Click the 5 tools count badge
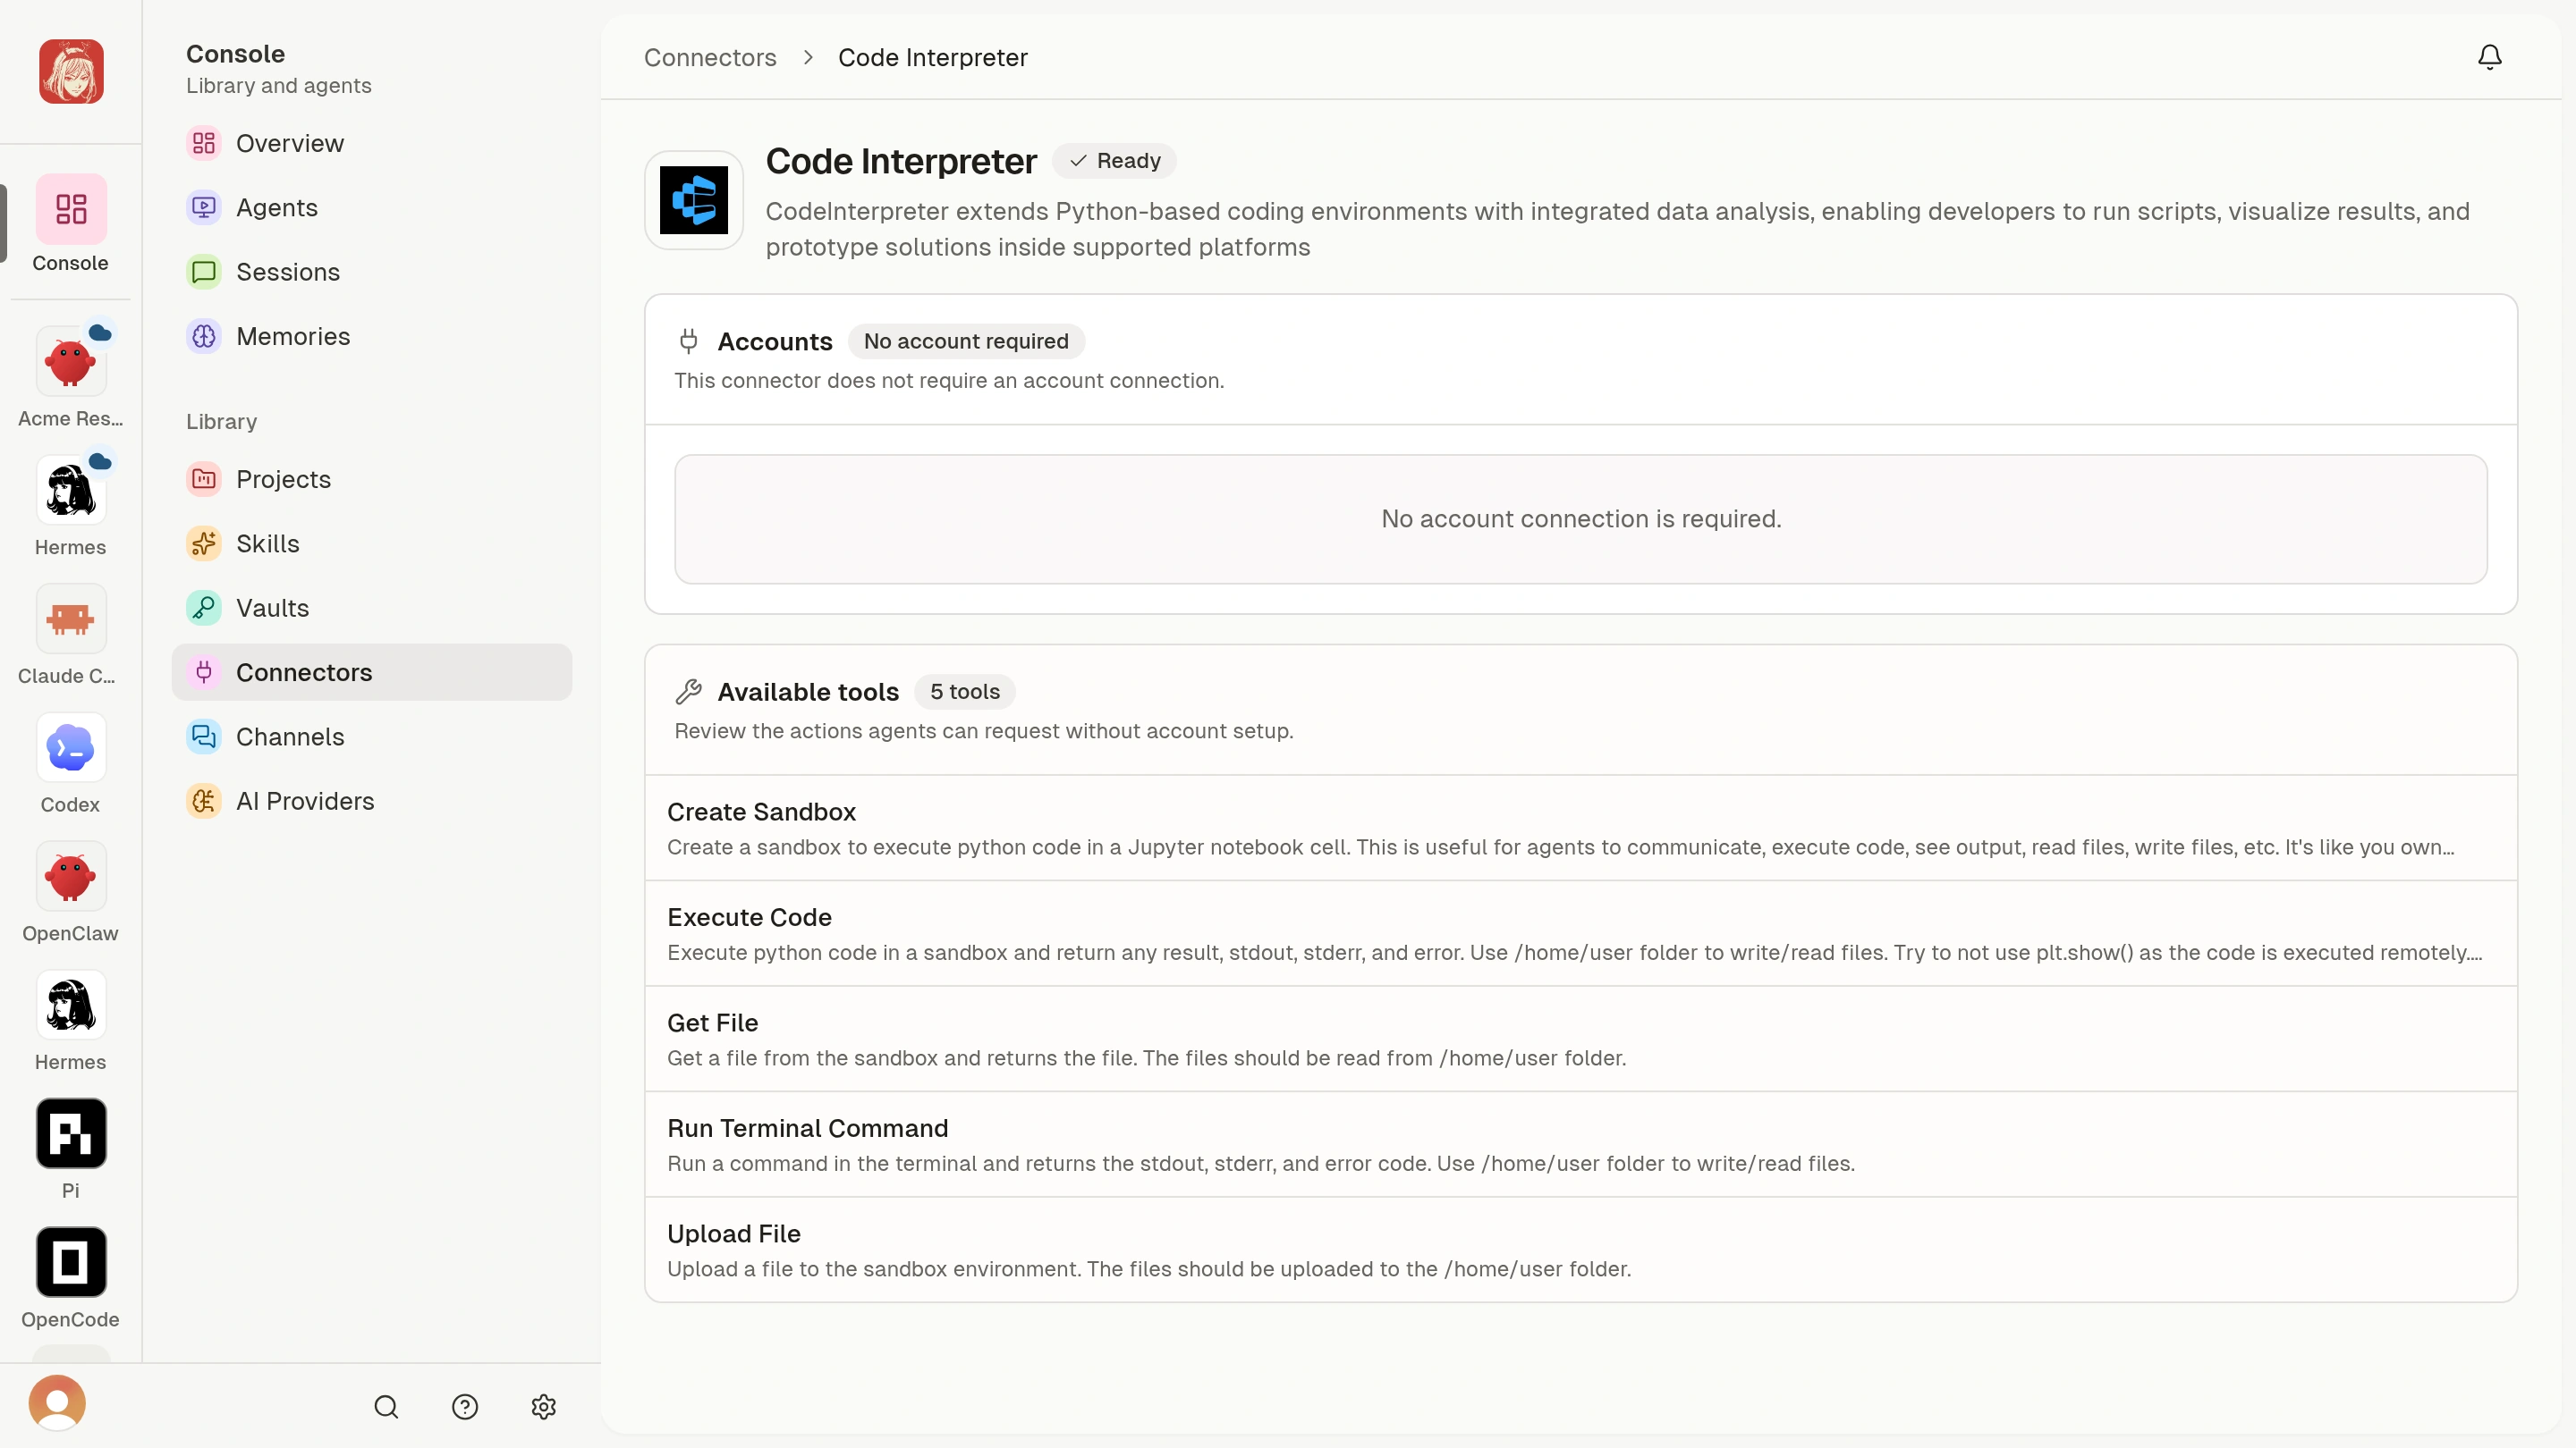2576x1448 pixels. click(x=964, y=692)
